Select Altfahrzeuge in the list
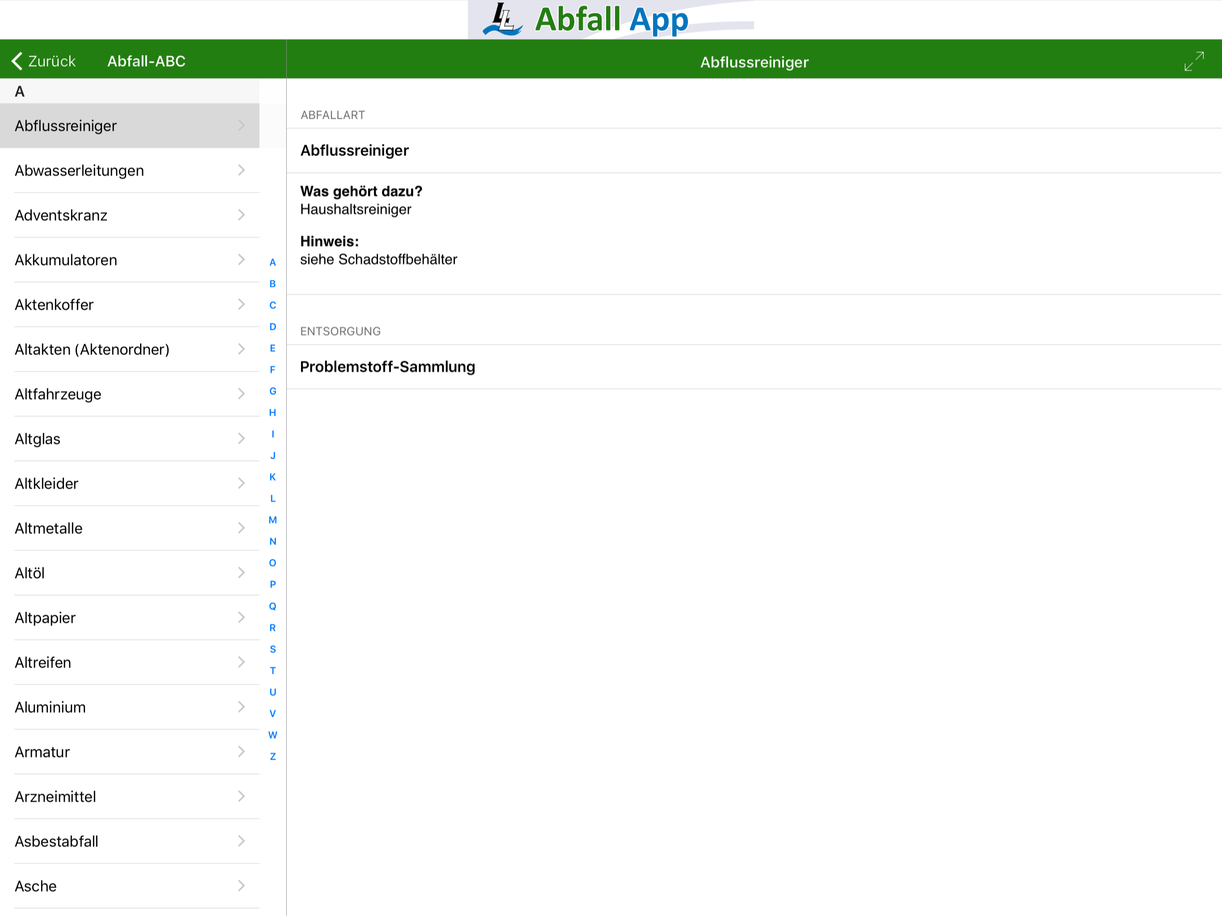The height and width of the screenshot is (916, 1222). point(129,394)
